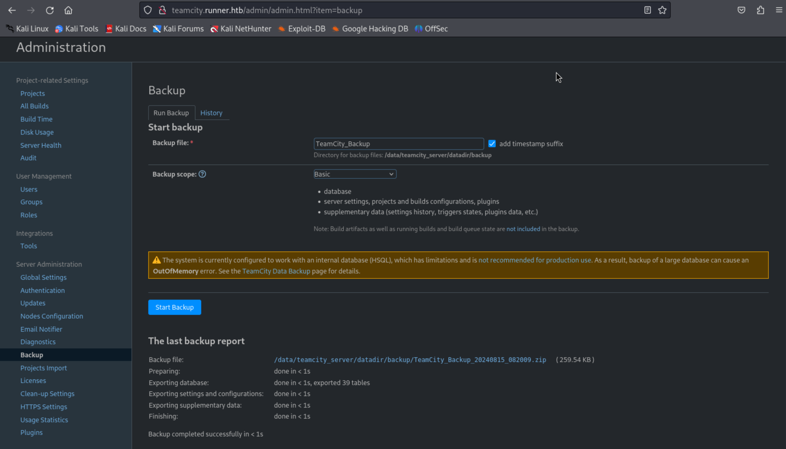Open reader view icon in address bar
This screenshot has width=786, height=449.
[647, 10]
